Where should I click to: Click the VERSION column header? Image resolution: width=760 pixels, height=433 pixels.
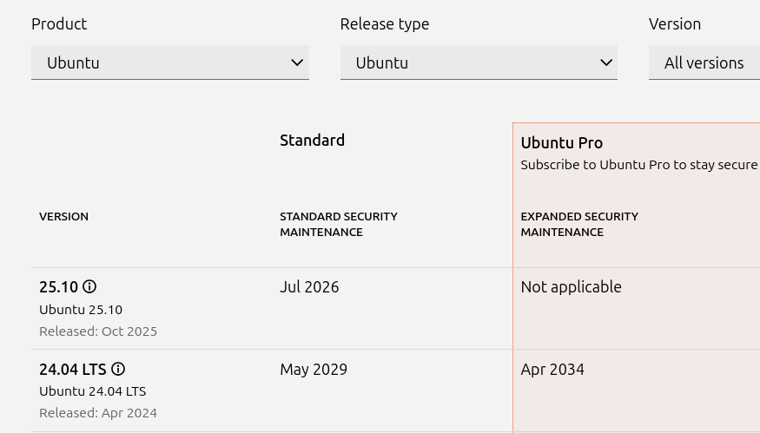point(64,217)
